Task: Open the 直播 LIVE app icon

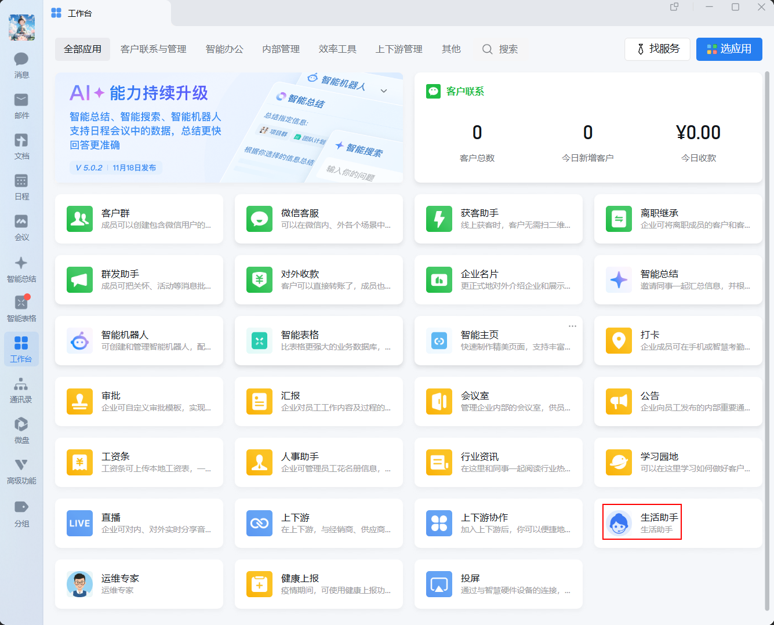Action: (79, 523)
